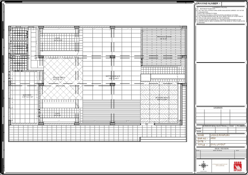
Task: Click the 'LEGENDS' heading
Action: 218,108
